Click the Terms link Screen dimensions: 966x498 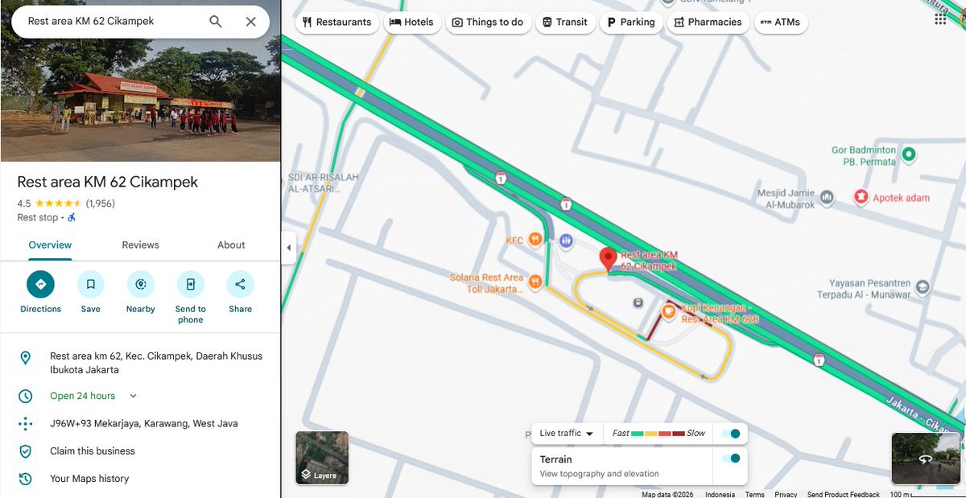tap(754, 494)
